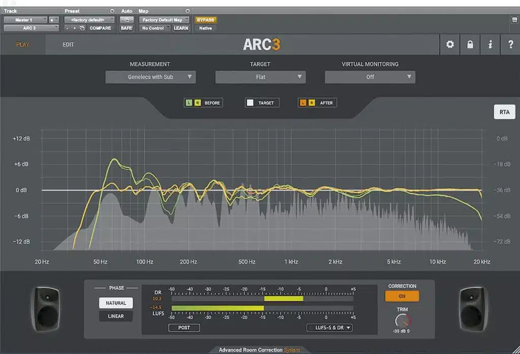Image resolution: width=520 pixels, height=354 pixels.
Task: Toggle the RTA analyzer button
Action: click(504, 112)
